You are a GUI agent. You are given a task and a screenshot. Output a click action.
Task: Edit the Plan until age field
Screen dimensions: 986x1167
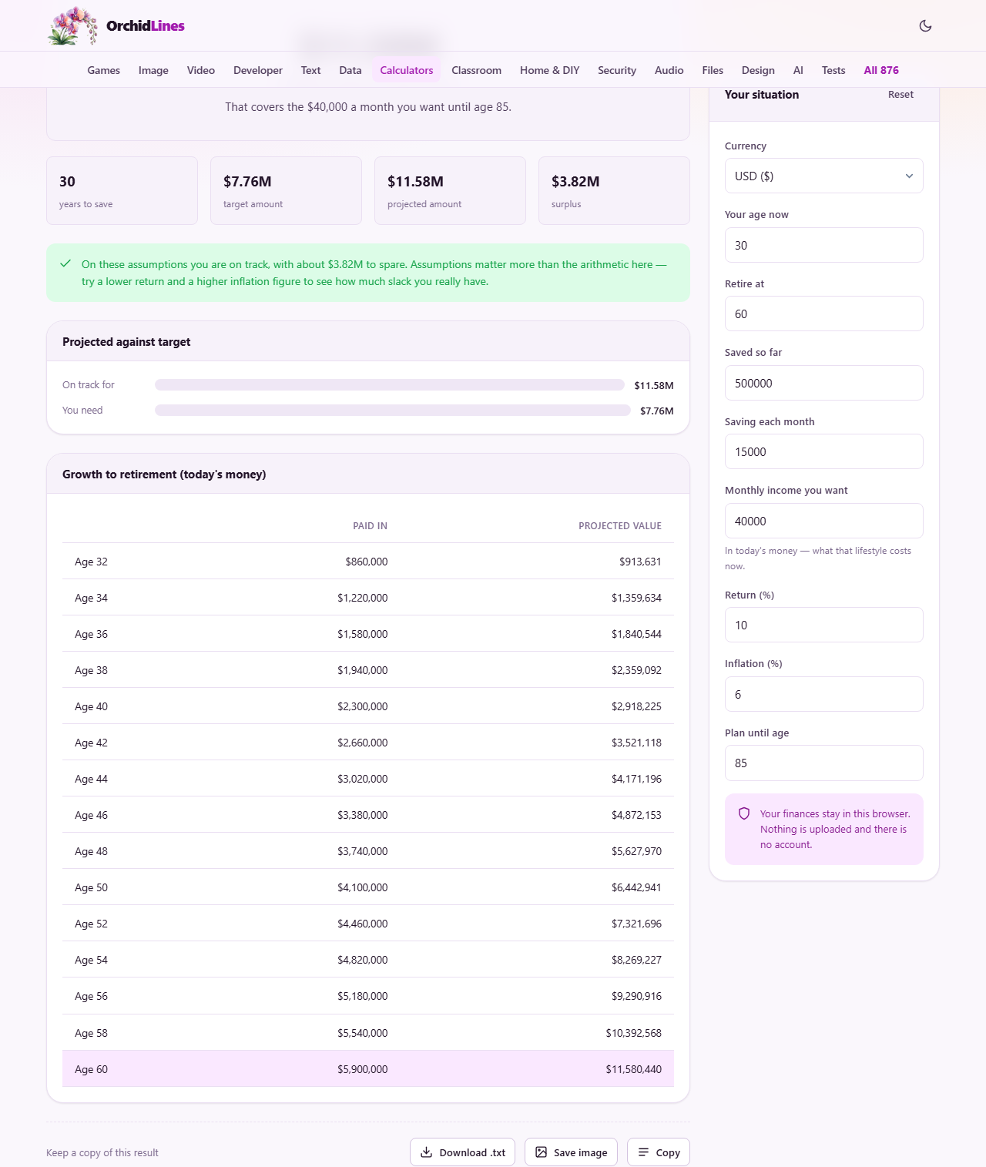pyautogui.click(x=823, y=763)
